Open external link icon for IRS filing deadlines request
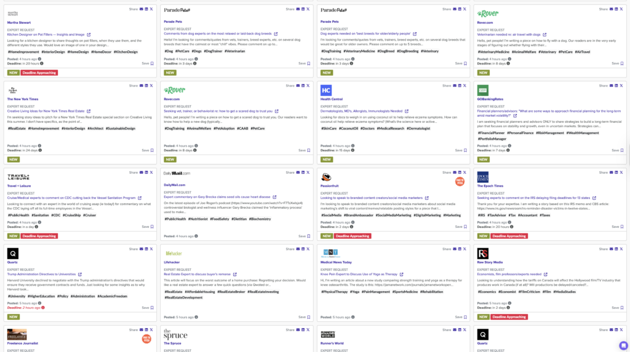The height and width of the screenshot is (352, 630). tap(594, 198)
